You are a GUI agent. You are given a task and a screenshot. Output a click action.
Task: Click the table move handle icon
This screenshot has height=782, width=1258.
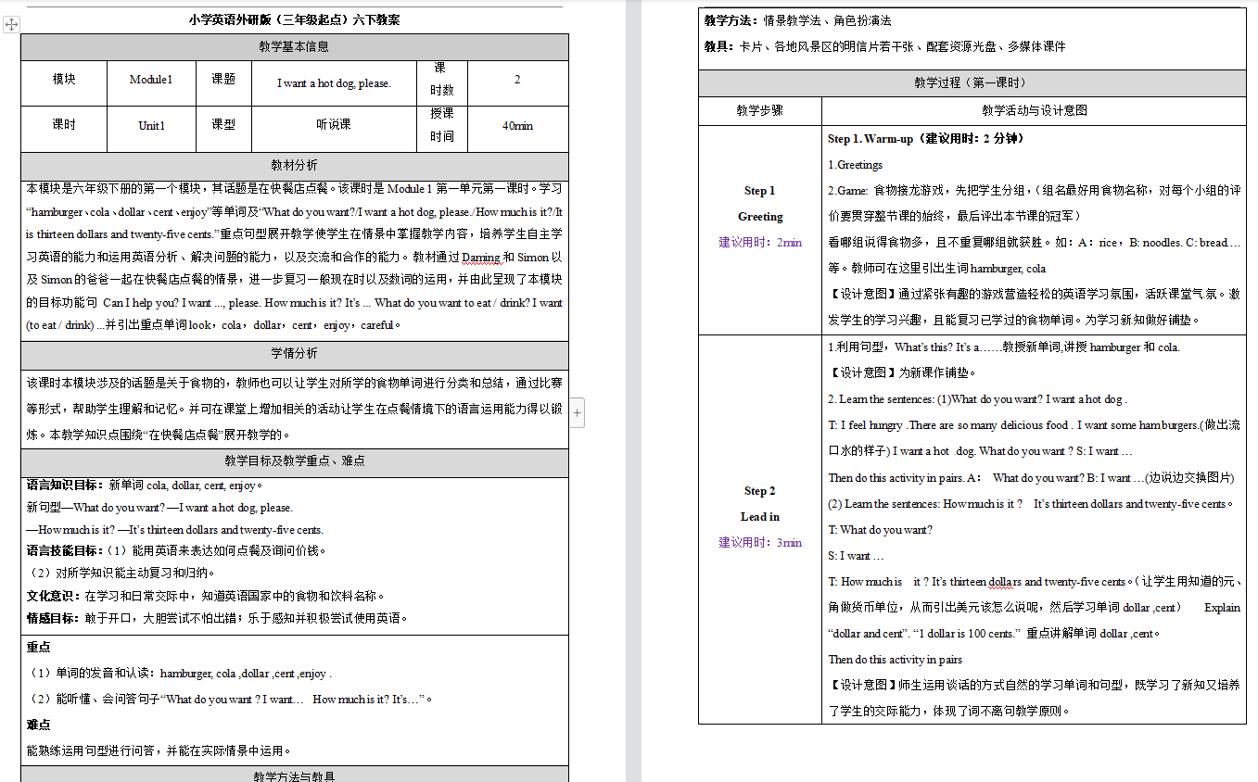[11, 25]
